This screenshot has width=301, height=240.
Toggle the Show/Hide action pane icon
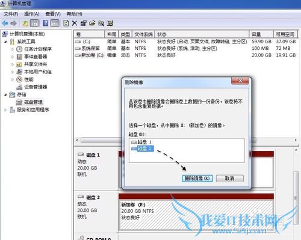pyautogui.click(x=55, y=23)
